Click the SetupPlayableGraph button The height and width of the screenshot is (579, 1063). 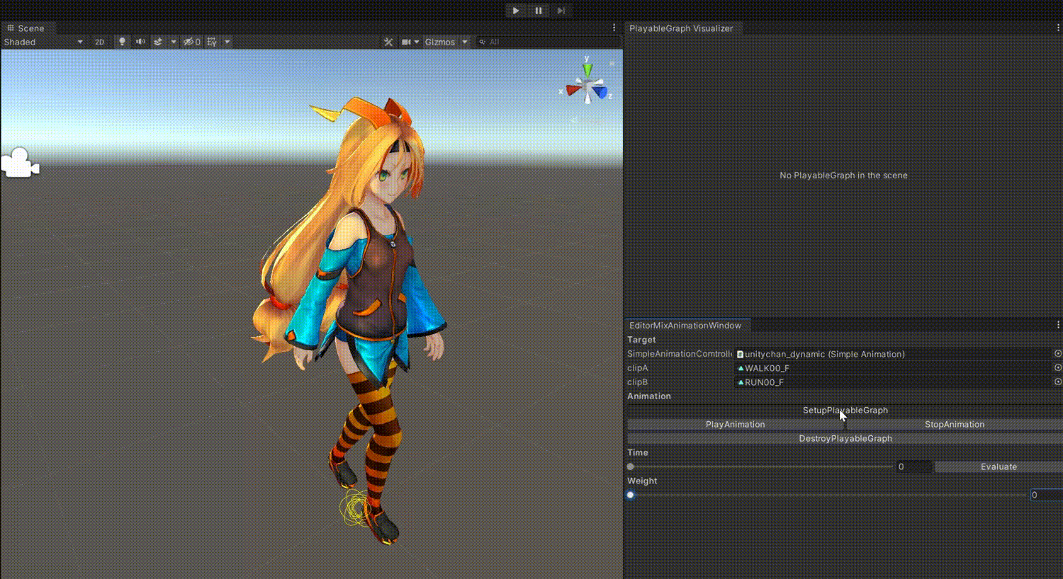point(845,411)
